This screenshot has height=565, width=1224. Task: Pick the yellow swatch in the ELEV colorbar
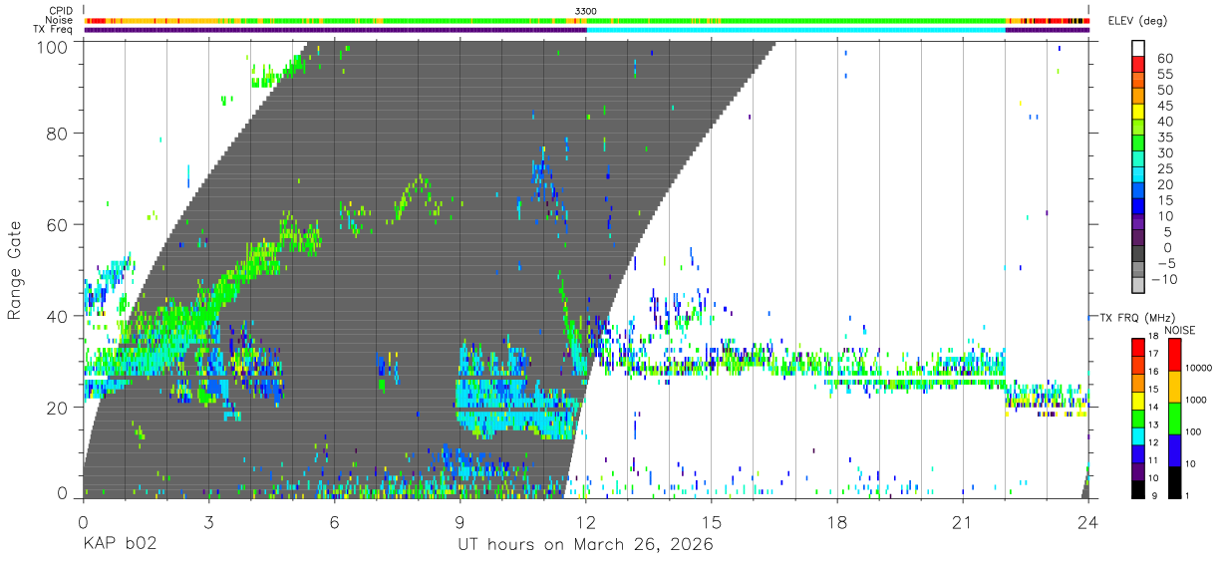[x=1138, y=112]
